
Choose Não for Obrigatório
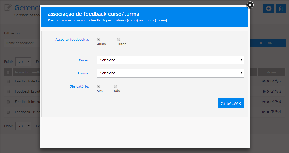tap(115, 86)
